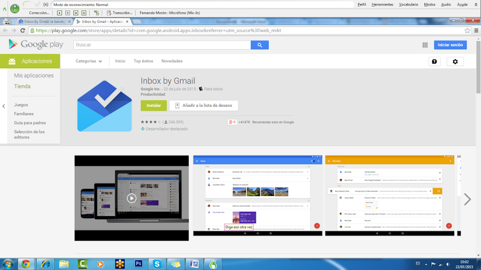This screenshot has width=481, height=270.
Task: Click Desarrollador destacado badge
Action: pos(164,129)
